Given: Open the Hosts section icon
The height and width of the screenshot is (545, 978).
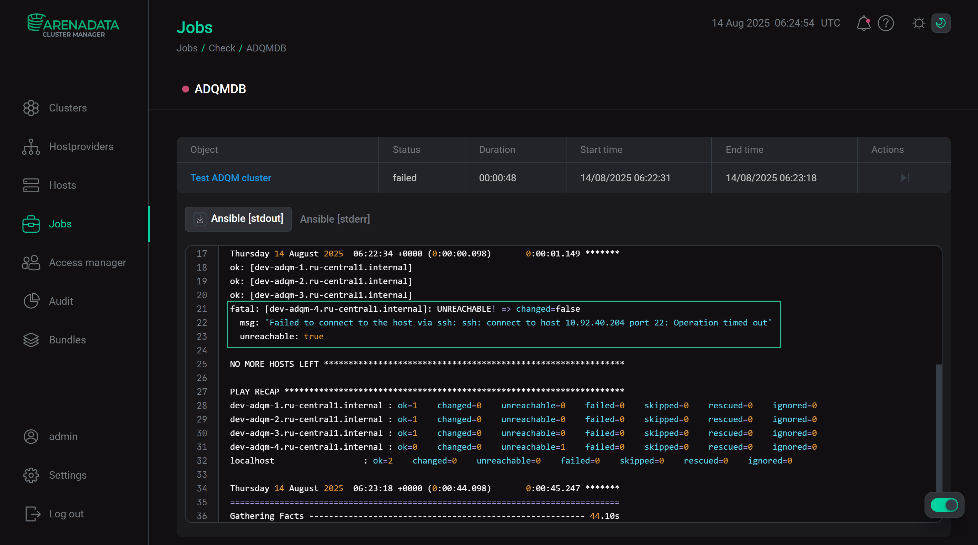Looking at the screenshot, I should click(x=31, y=185).
